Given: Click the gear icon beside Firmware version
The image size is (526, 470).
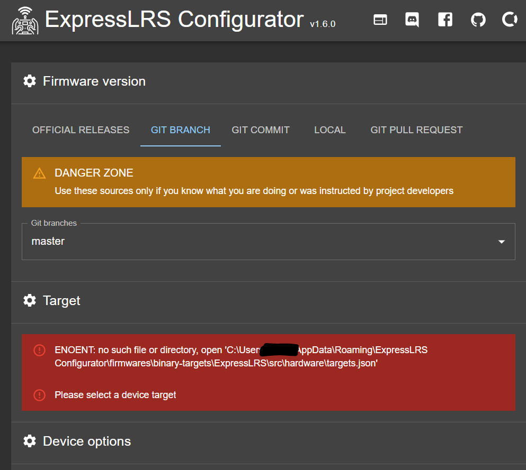Looking at the screenshot, I should click(x=30, y=81).
